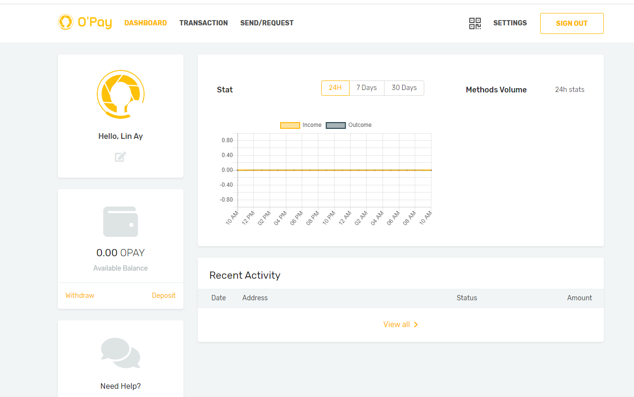Image resolution: width=634 pixels, height=397 pixels.
Task: Click the Deposit link
Action: [x=164, y=295]
